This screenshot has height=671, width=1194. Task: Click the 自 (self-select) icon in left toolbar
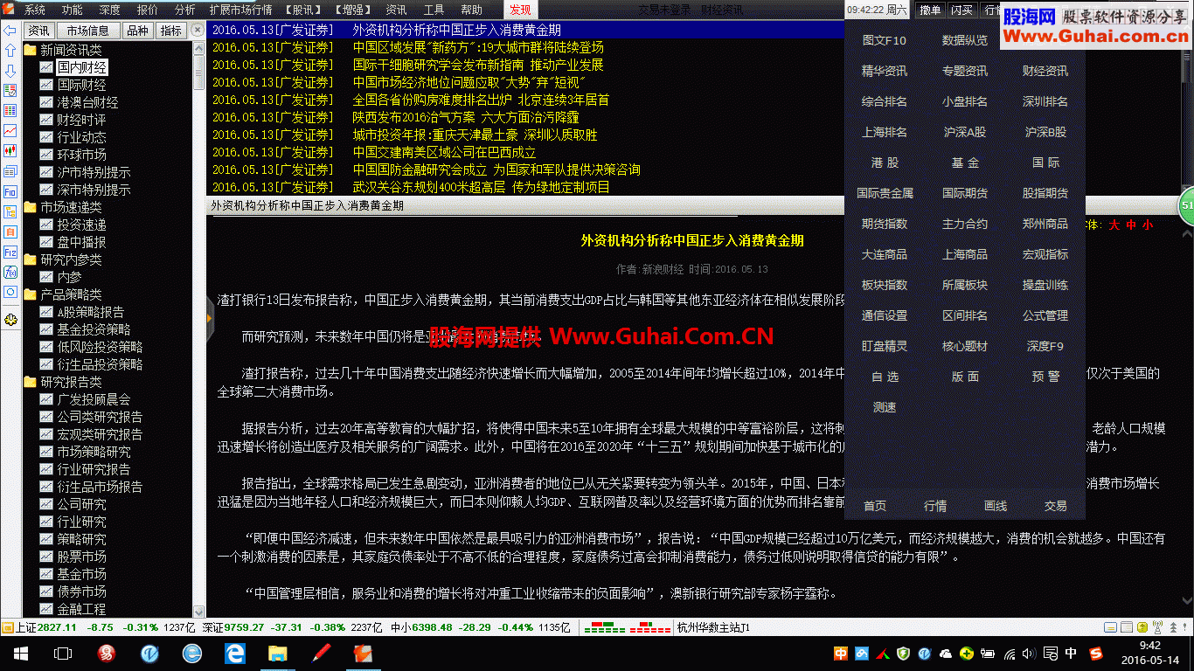pos(10,232)
